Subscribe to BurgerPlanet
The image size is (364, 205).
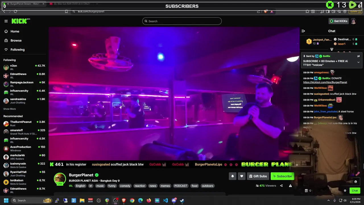(282, 176)
